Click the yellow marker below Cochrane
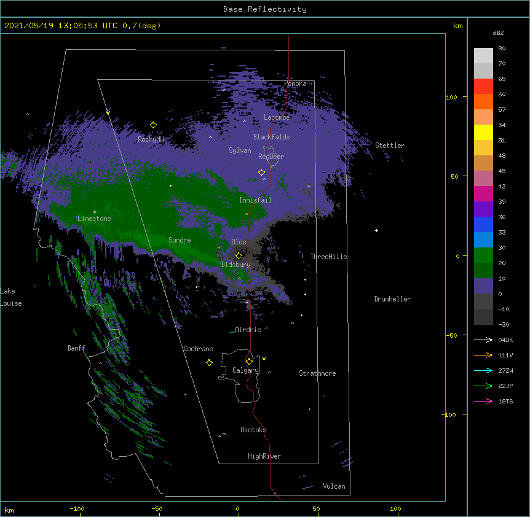This screenshot has height=517, width=530. click(209, 362)
